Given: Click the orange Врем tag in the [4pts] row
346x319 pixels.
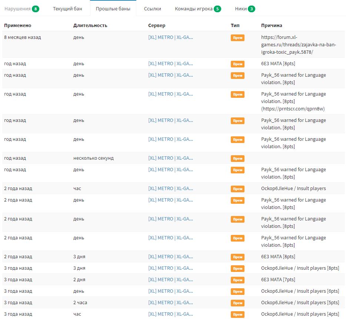Looking at the screenshot, I should [237, 314].
